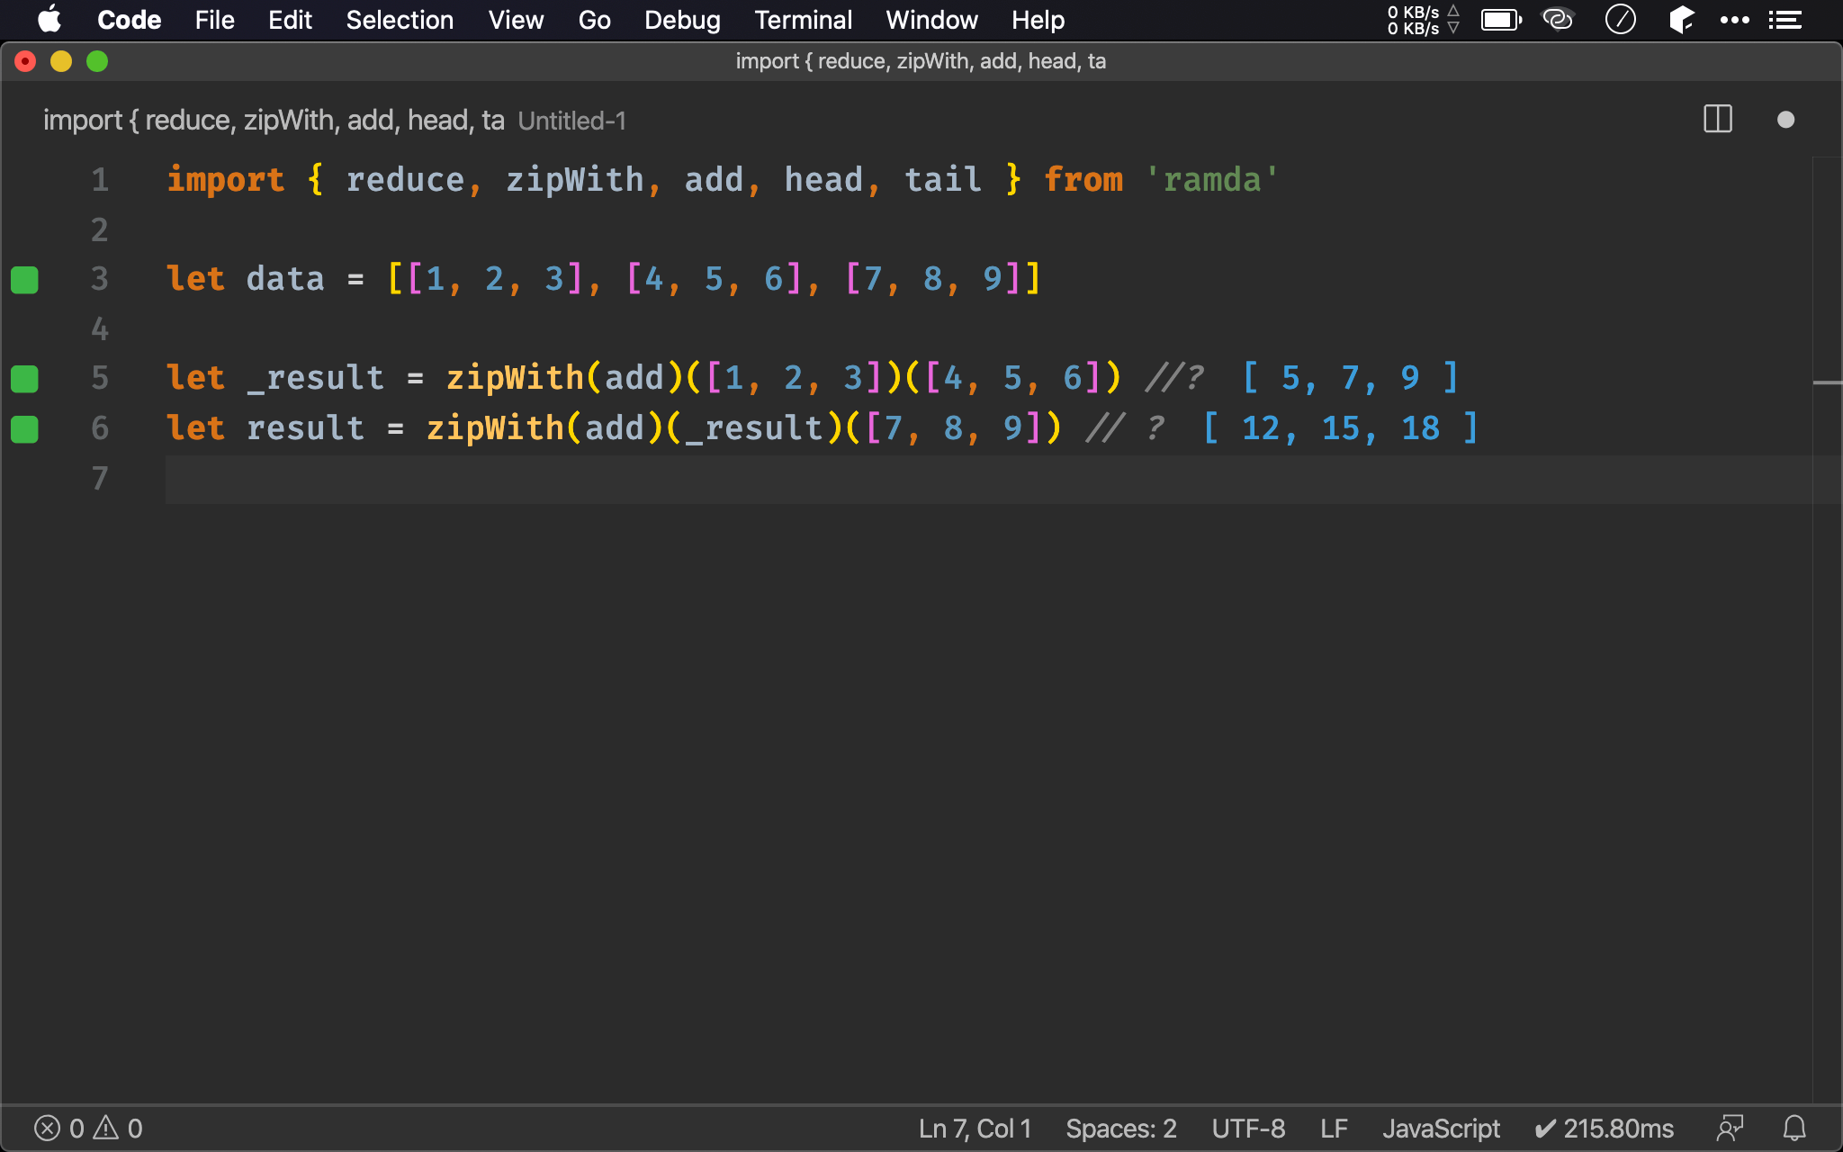This screenshot has height=1152, width=1843.
Task: Click the _result variable declaration on line 5
Action: click(x=315, y=378)
